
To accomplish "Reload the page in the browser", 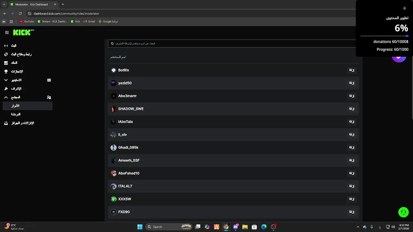I will [x=20, y=14].
